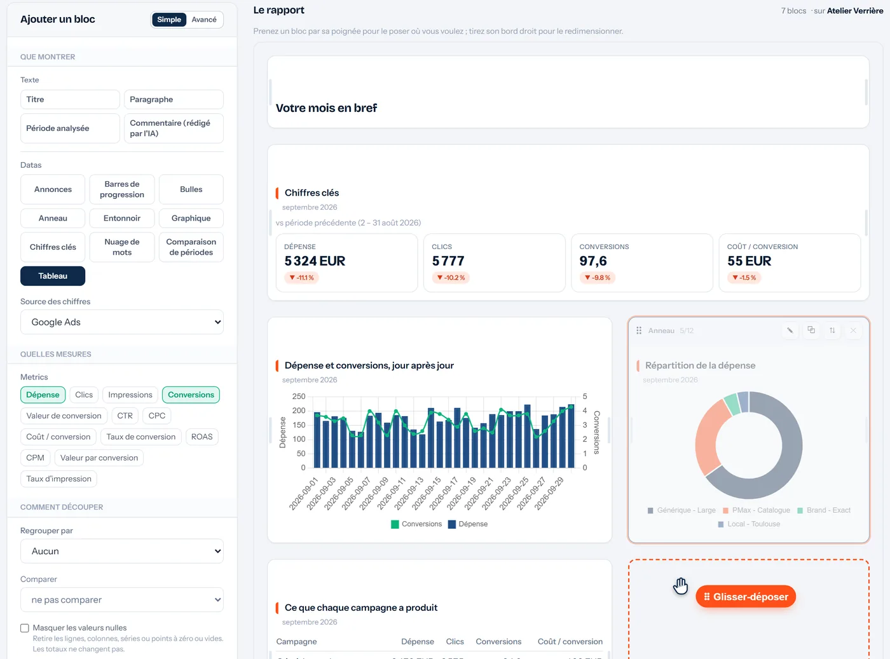
Task: Select the Votre mois en bref title block
Action: (568, 92)
